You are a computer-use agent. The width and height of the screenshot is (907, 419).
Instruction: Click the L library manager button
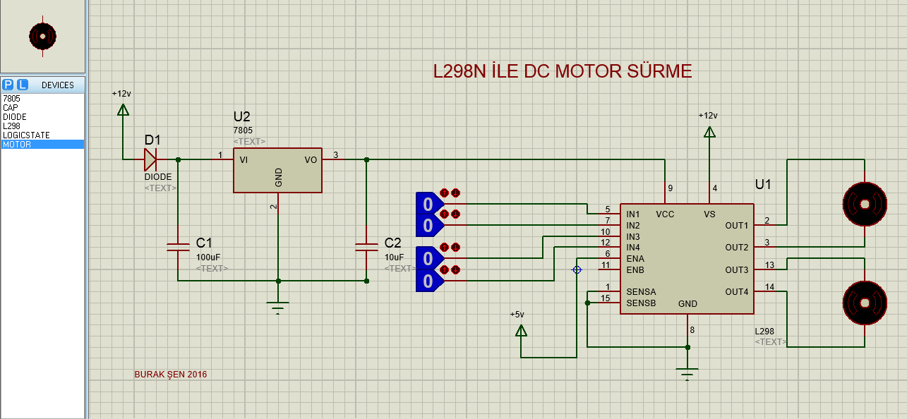(x=23, y=85)
